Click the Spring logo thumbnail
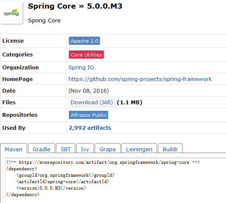 [x=11, y=13]
